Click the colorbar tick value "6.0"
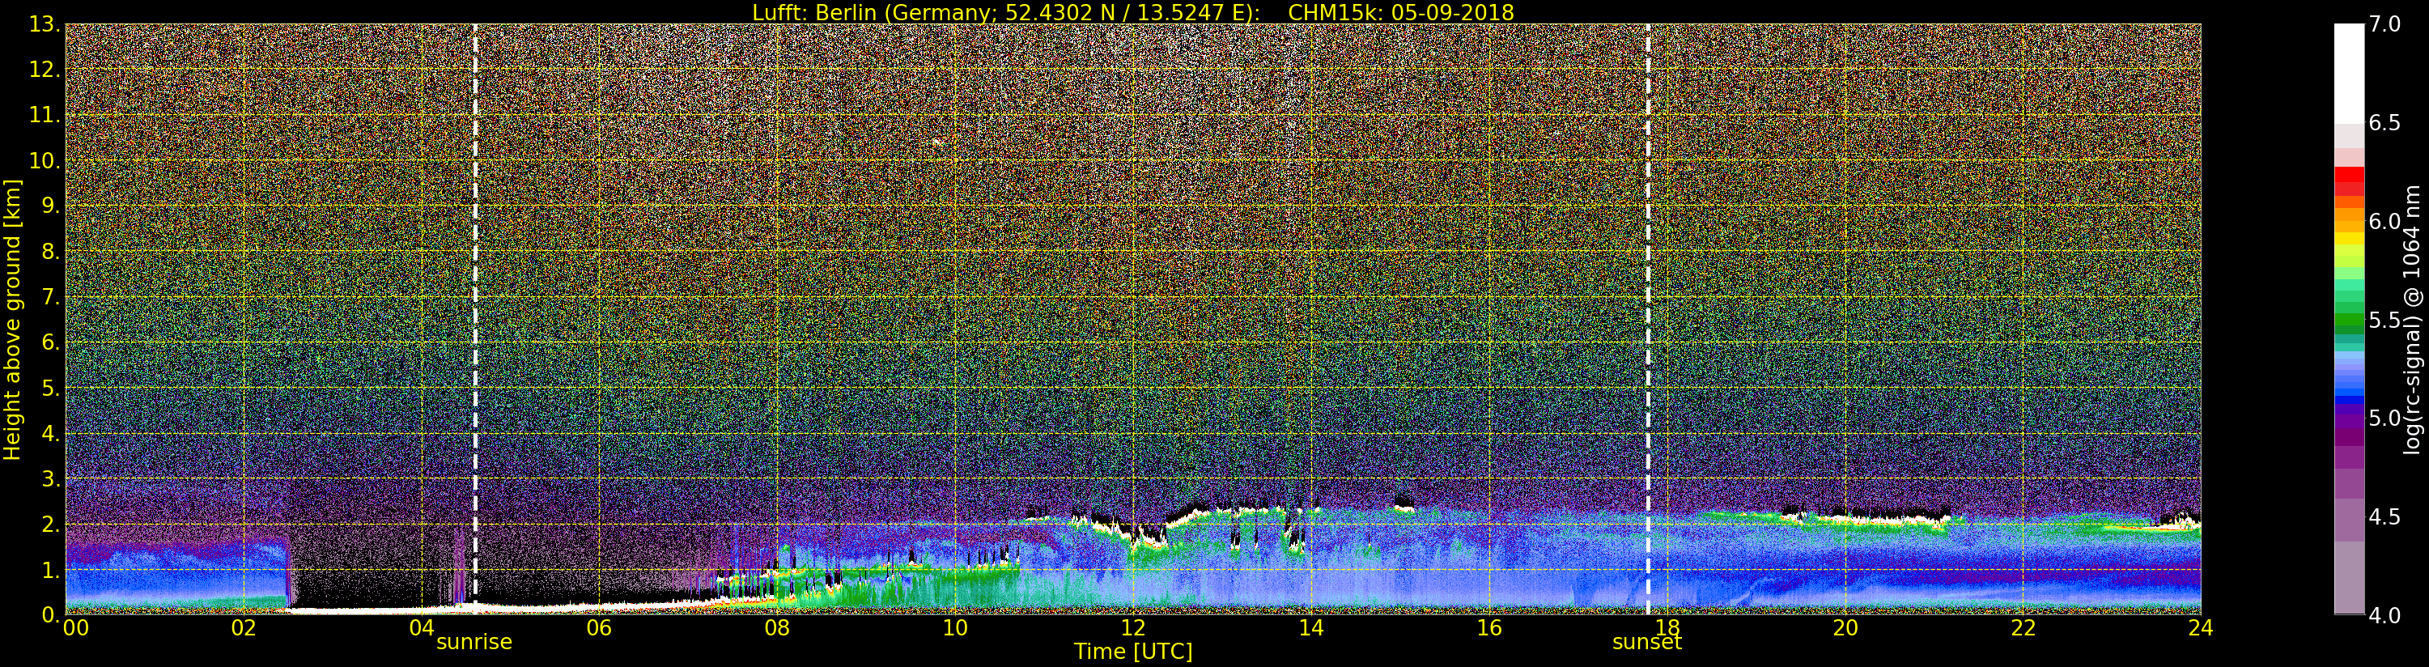The width and height of the screenshot is (2429, 667). click(x=2384, y=222)
